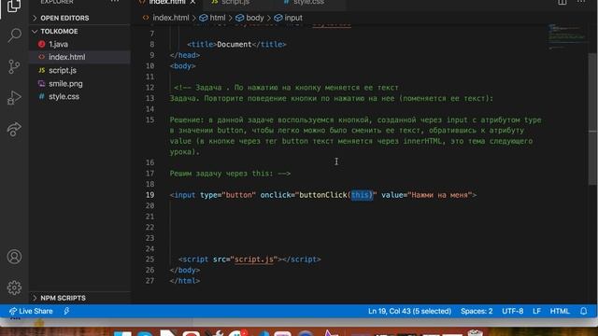The image size is (598, 336).
Task: Click the Ln 19, Col 43 status entry
Action: [x=409, y=311]
